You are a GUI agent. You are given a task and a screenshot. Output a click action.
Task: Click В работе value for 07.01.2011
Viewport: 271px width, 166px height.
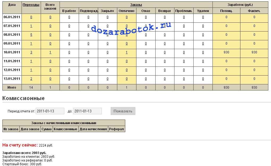[69, 26]
